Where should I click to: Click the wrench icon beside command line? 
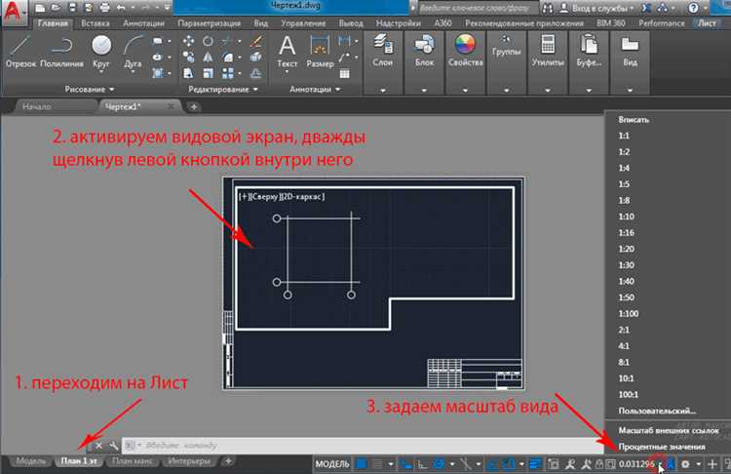(114, 444)
